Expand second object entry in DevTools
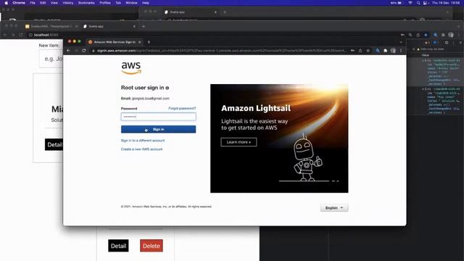Image resolution: width=464 pixels, height=261 pixels. click(x=423, y=89)
